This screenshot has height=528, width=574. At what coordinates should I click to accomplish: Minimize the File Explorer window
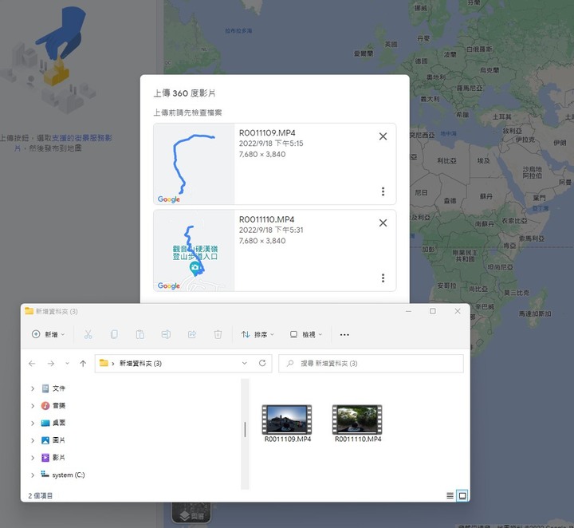(408, 311)
